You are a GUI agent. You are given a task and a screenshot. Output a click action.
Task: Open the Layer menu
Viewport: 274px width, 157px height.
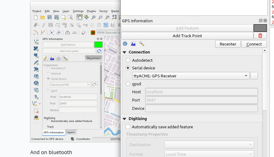pyautogui.click(x=66, y=11)
